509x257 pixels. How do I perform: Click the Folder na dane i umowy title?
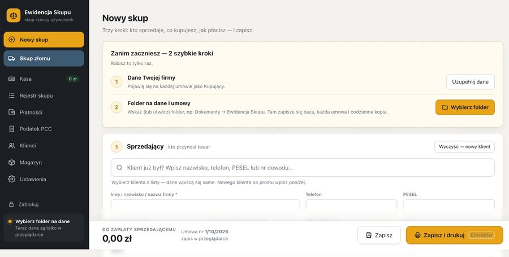pos(159,103)
